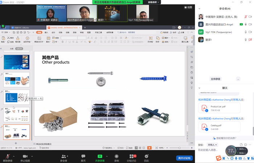Expand the audio options arrow beside unmute

(x=14, y=156)
